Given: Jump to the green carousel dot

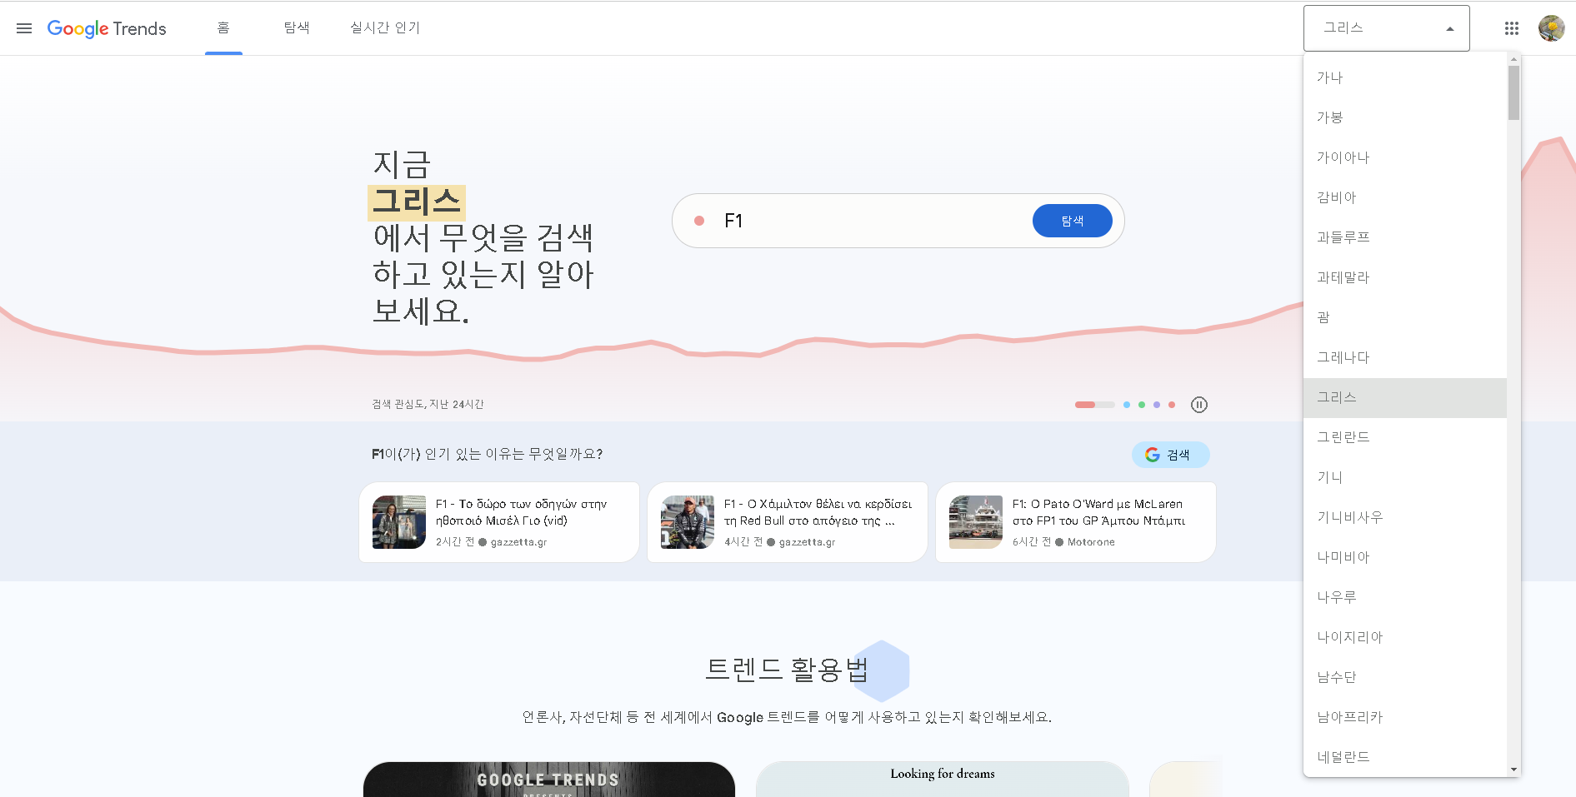Looking at the screenshot, I should coord(1142,405).
